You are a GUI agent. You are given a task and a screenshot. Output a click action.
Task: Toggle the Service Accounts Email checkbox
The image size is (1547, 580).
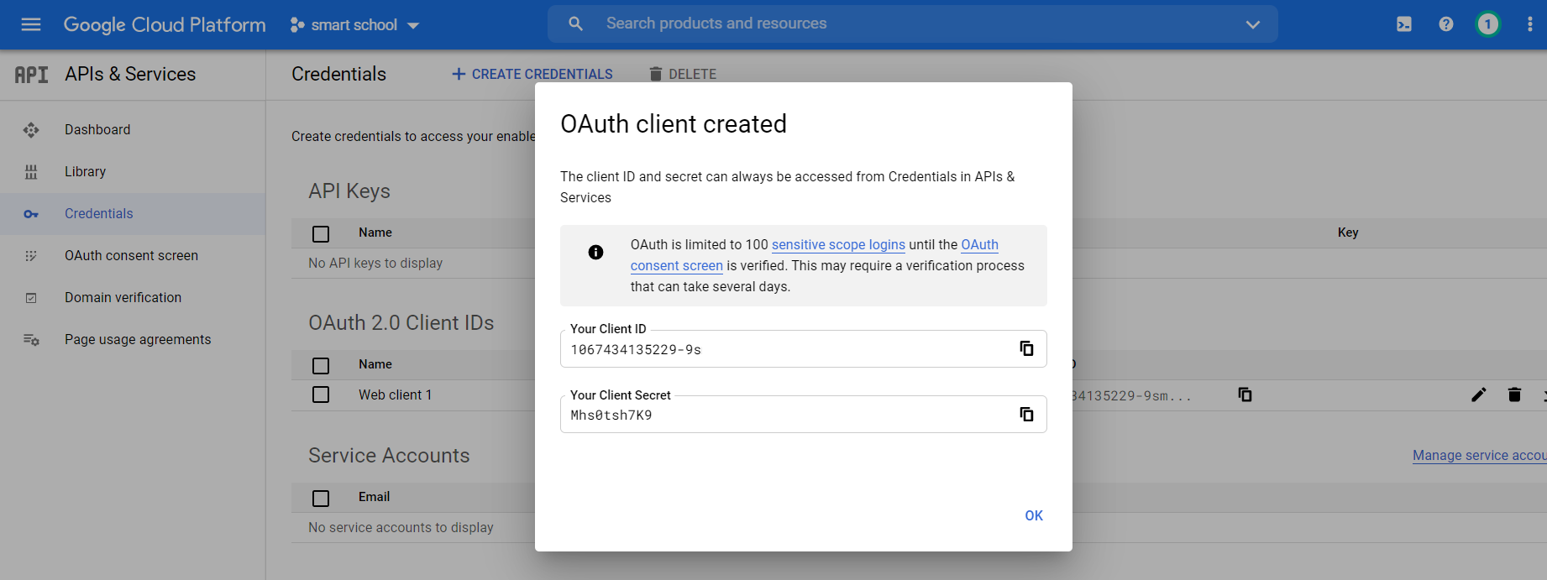pos(321,498)
